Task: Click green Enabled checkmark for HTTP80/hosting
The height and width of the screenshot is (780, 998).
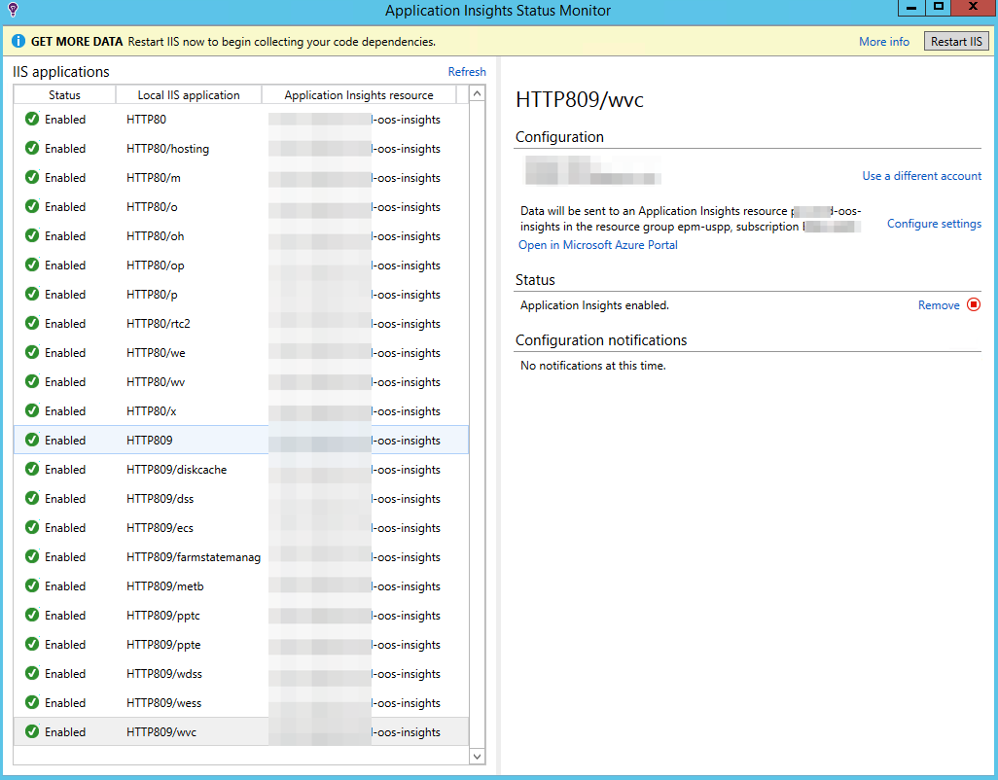Action: coord(32,149)
